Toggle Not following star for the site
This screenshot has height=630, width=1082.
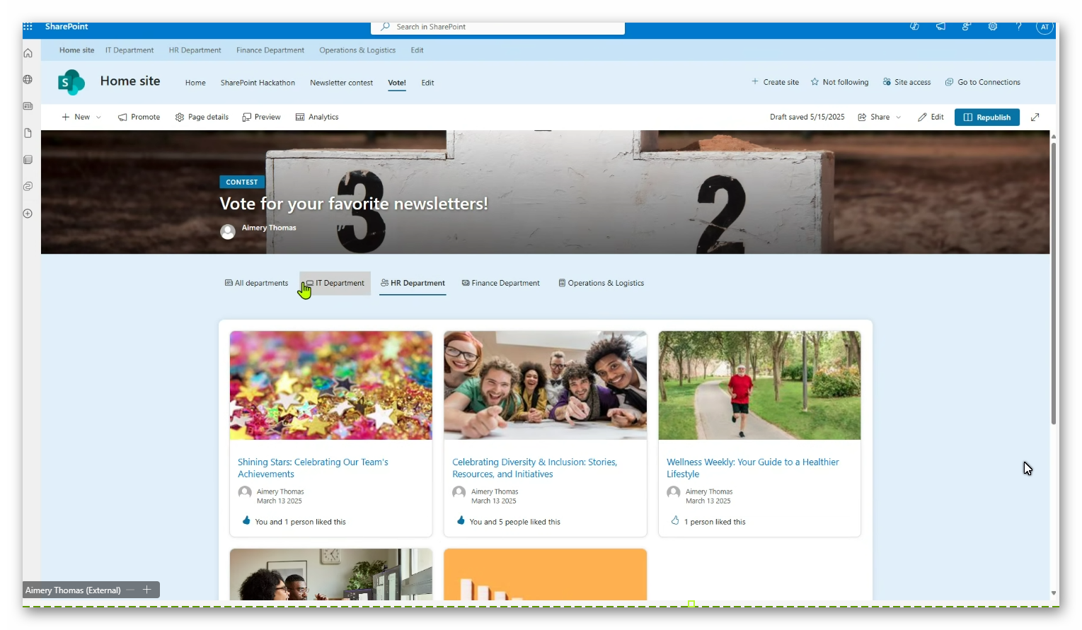(839, 82)
